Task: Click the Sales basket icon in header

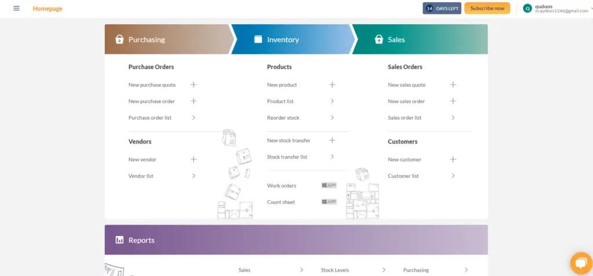Action: pos(379,39)
